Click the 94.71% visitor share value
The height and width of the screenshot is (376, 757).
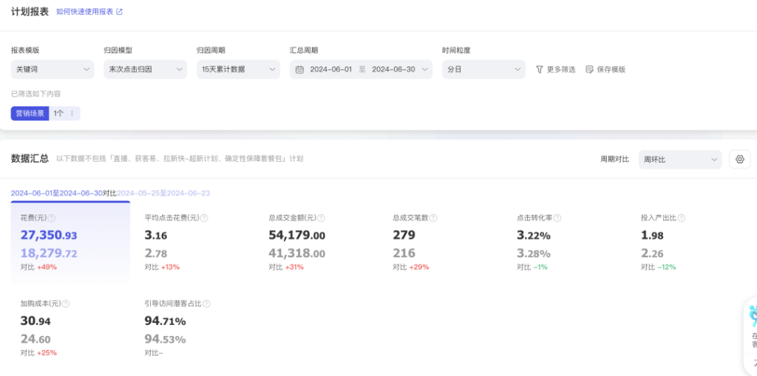tap(165, 321)
